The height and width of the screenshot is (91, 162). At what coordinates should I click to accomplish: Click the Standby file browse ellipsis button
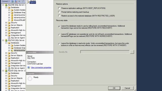coord(132,52)
